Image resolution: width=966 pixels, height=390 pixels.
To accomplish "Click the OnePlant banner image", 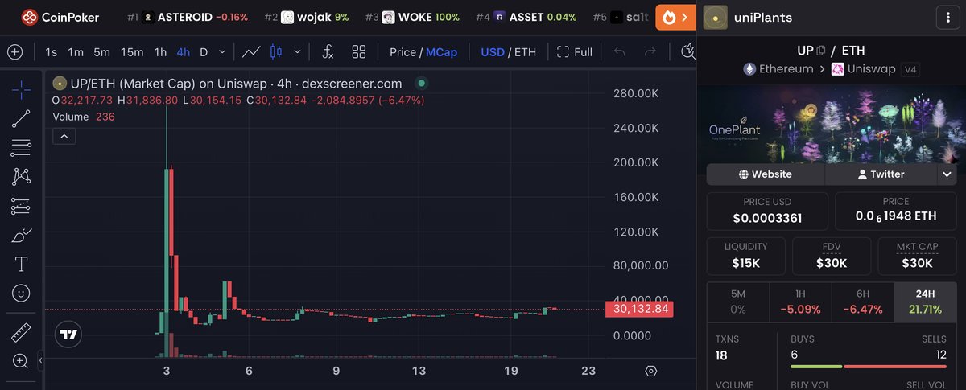I will pos(831,123).
